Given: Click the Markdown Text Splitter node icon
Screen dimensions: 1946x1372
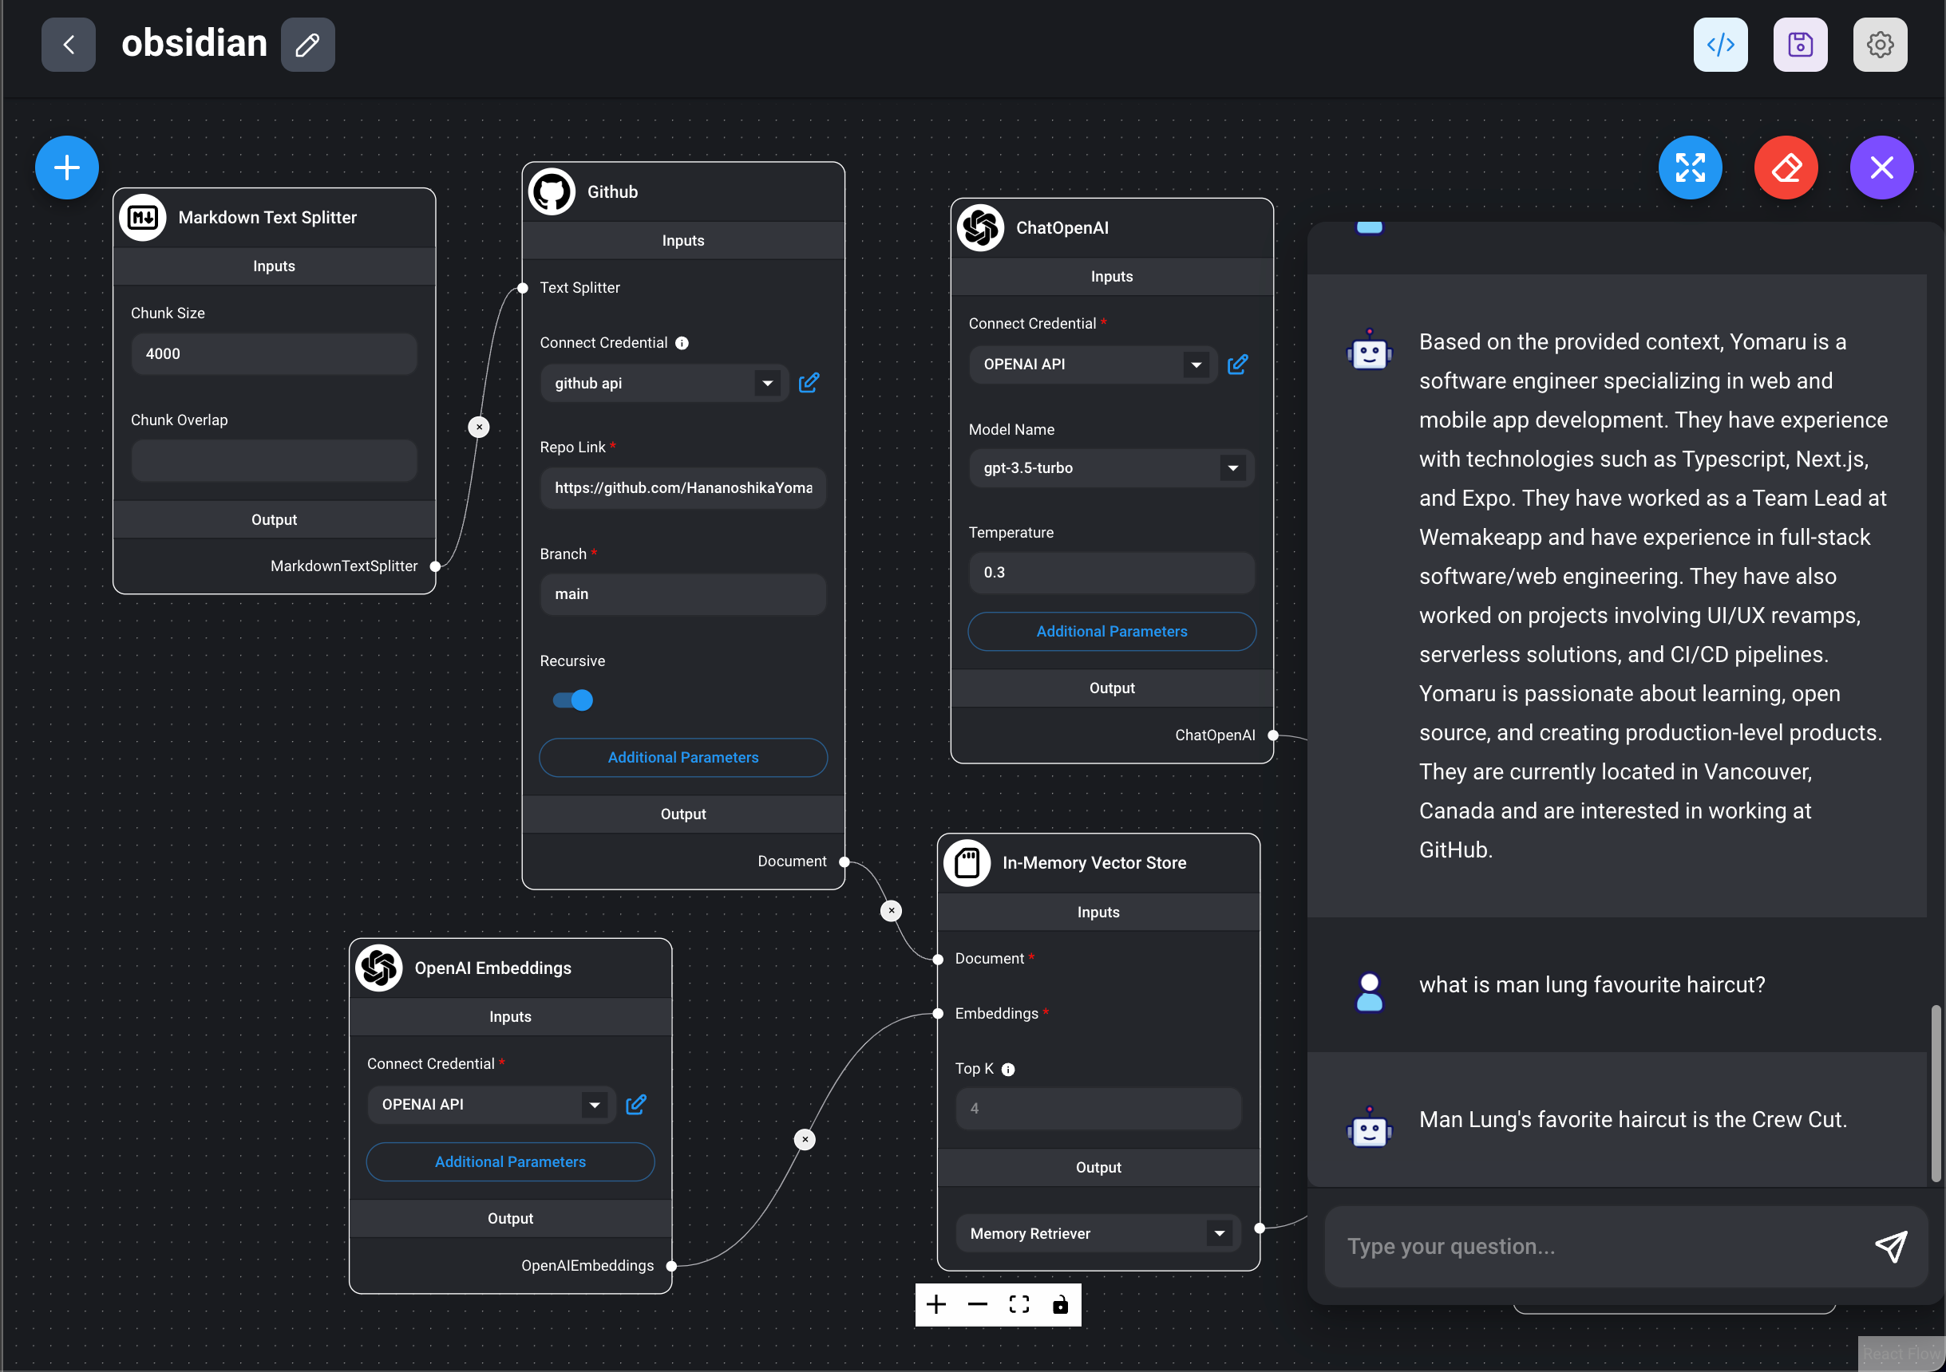Looking at the screenshot, I should click(142, 218).
